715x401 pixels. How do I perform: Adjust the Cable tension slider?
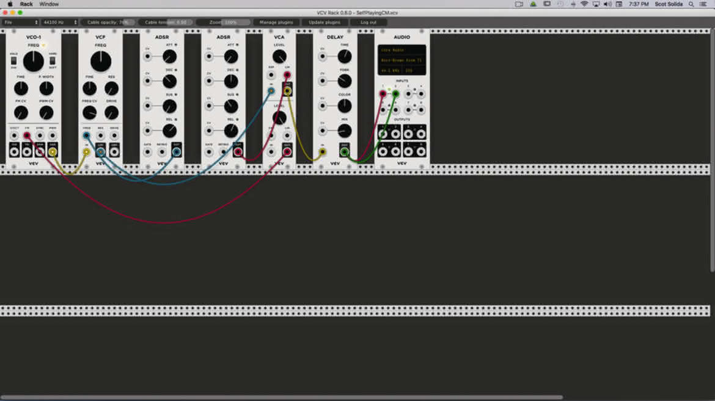click(x=166, y=22)
